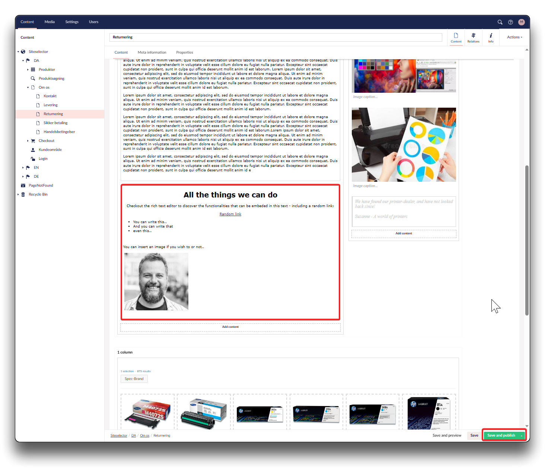Screen dimensions: 545x469
Task: Open Save and publish dropdown arrow
Action: click(x=522, y=435)
